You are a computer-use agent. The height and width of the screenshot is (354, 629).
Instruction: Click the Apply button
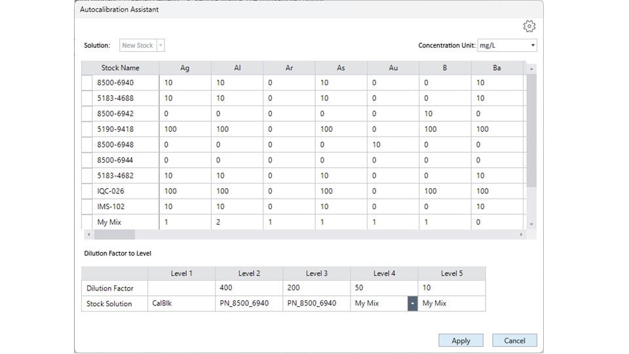461,340
